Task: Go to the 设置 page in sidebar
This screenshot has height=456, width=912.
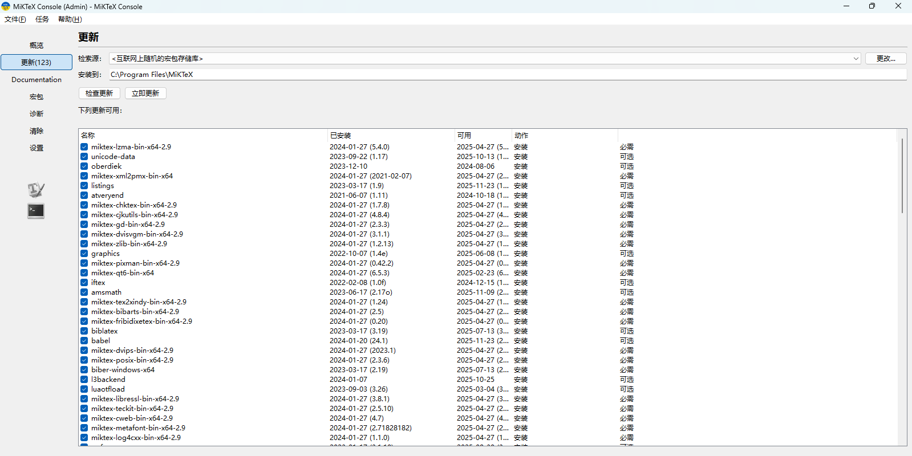Action: pyautogui.click(x=37, y=148)
